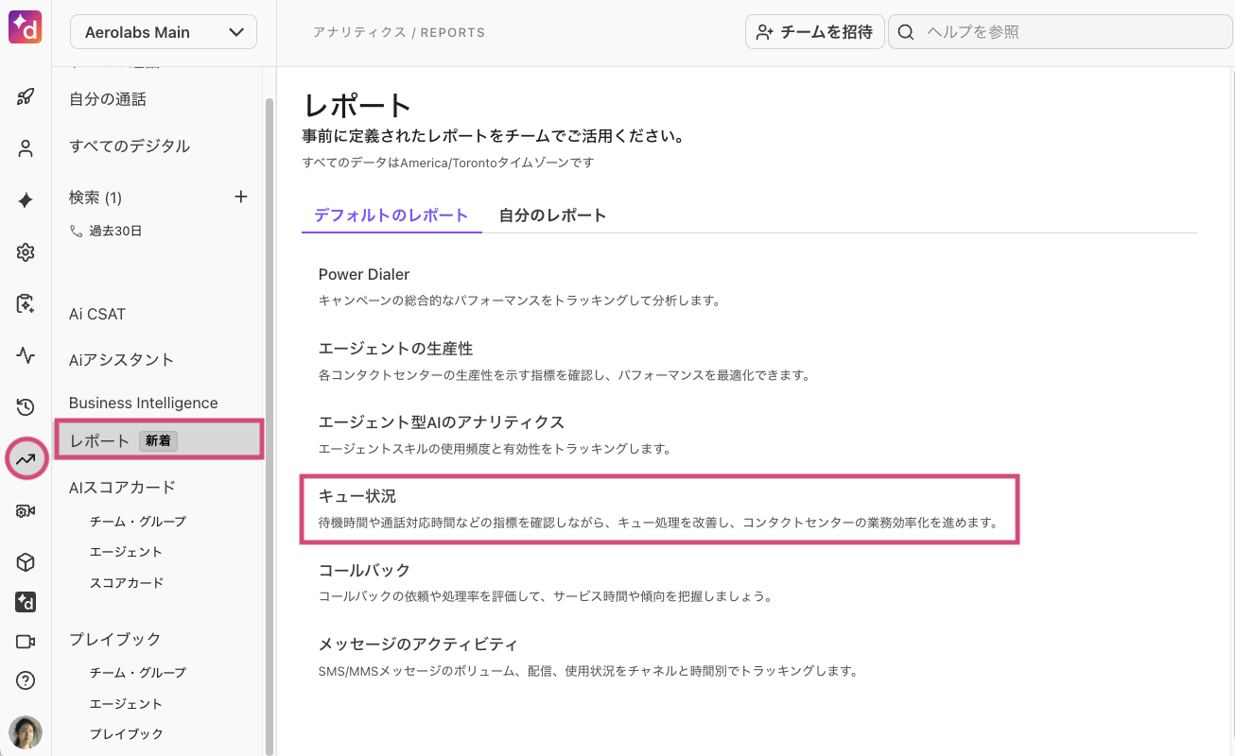
Task: Switch to the 自分のレポート tab
Action: 552,215
